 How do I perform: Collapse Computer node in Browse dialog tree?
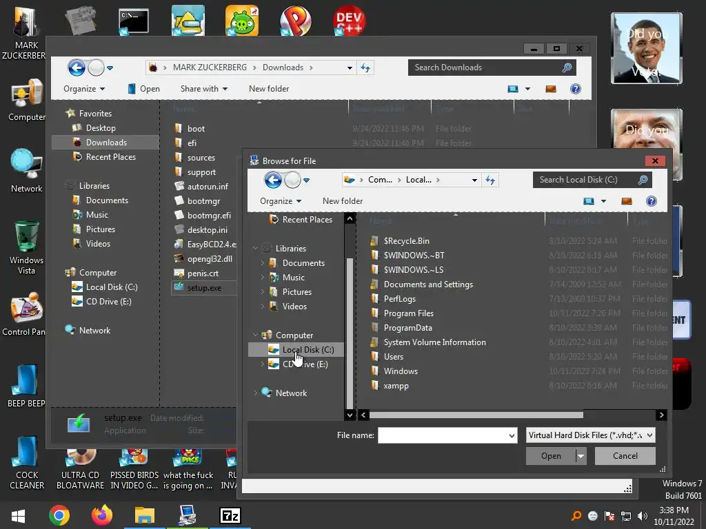click(x=256, y=335)
